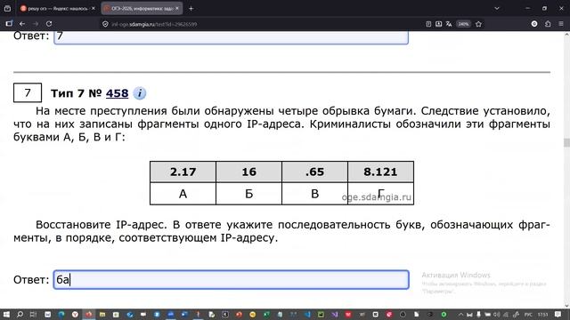The width and height of the screenshot is (570, 320).
Task: Toggle reader view icon
Action: (428, 24)
